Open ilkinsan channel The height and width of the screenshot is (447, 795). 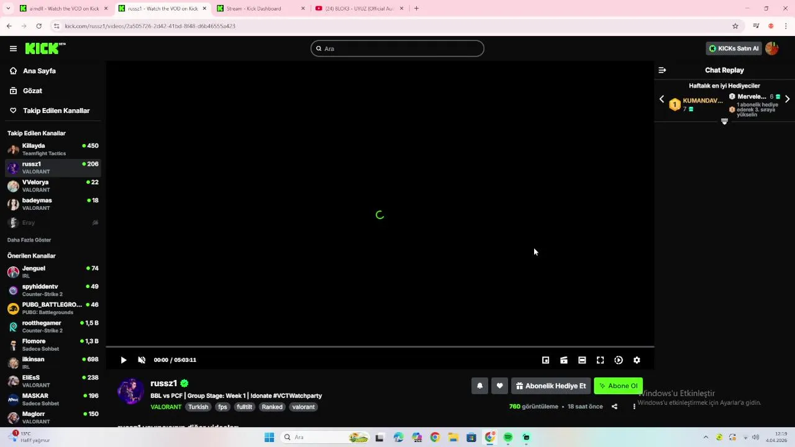53,363
